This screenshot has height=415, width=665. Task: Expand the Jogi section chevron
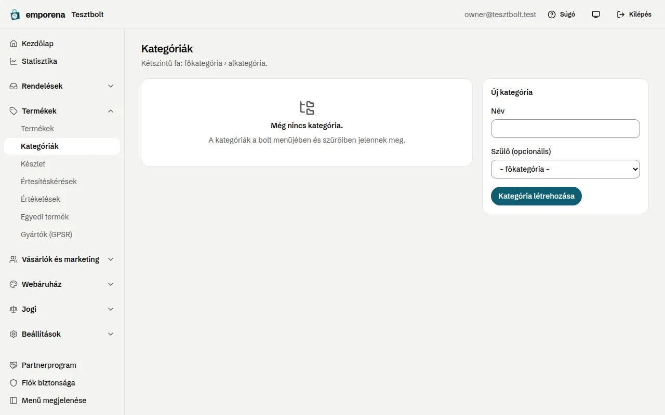[x=111, y=309]
